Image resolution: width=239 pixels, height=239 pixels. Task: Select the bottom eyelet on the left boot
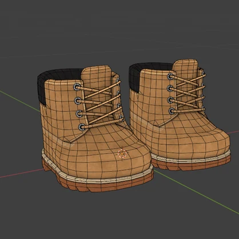click(82, 127)
